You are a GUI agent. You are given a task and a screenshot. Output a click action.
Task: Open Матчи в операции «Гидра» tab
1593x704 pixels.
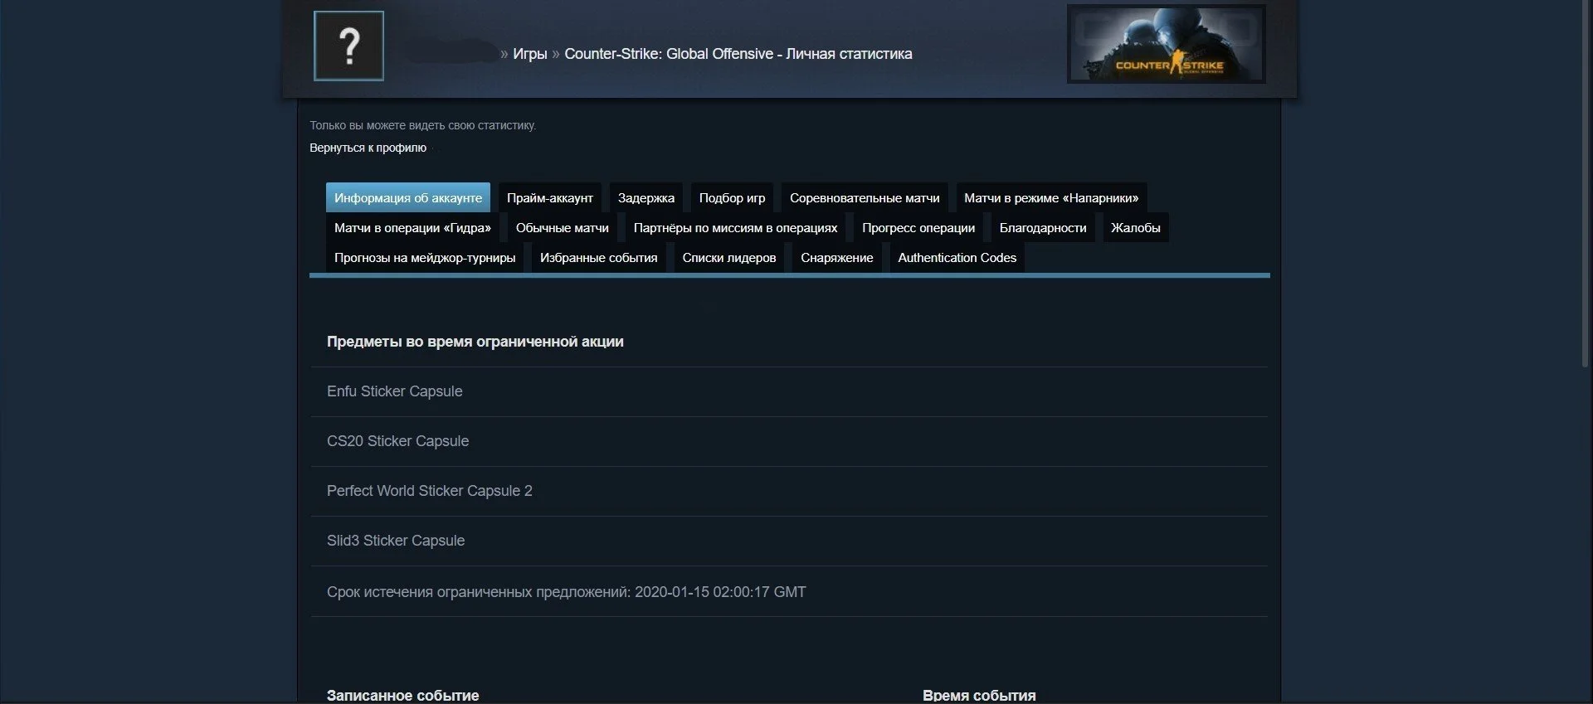point(412,227)
